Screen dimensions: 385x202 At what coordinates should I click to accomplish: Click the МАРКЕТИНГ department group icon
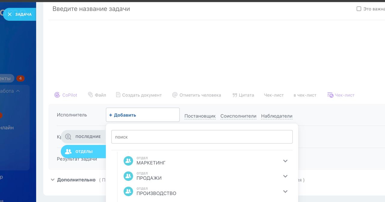tap(128, 161)
